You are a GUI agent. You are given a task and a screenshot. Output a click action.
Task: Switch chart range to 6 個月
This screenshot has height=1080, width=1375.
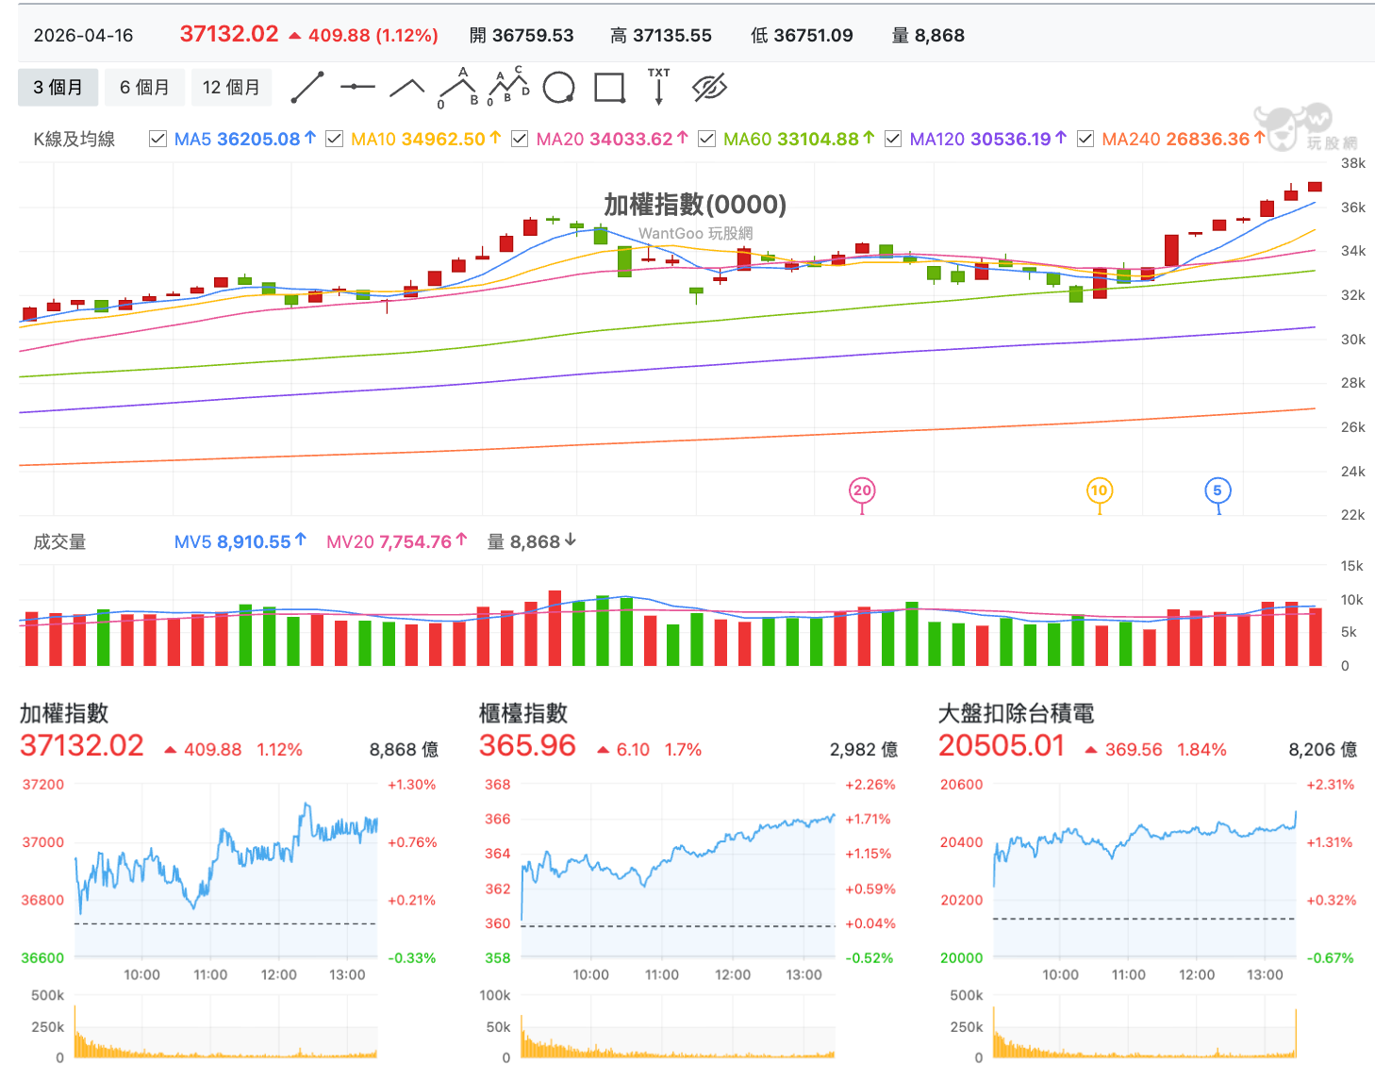[x=144, y=88]
